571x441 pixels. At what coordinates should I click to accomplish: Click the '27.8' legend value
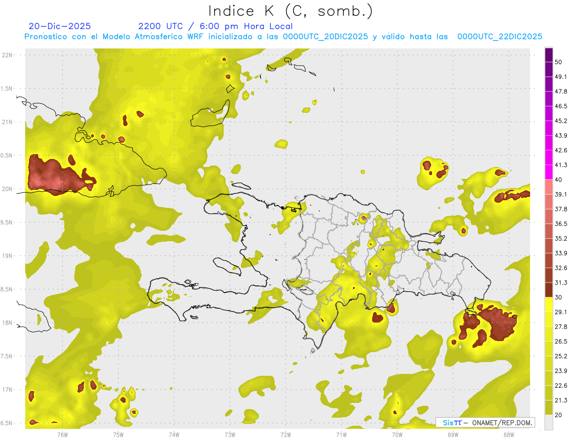[561, 326]
